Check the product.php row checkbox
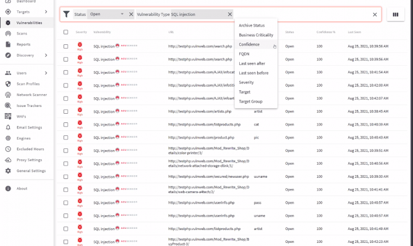Viewport: 413px width, 246px height. pos(65,138)
